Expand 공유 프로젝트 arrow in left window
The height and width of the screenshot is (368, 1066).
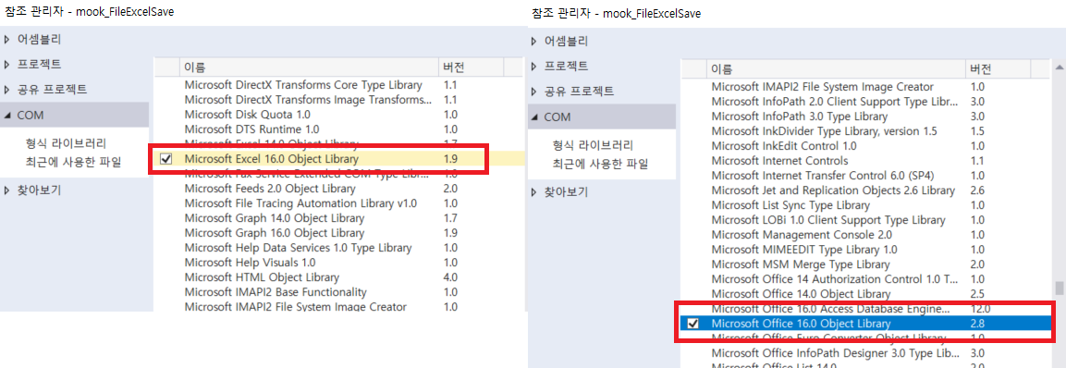pos(6,90)
